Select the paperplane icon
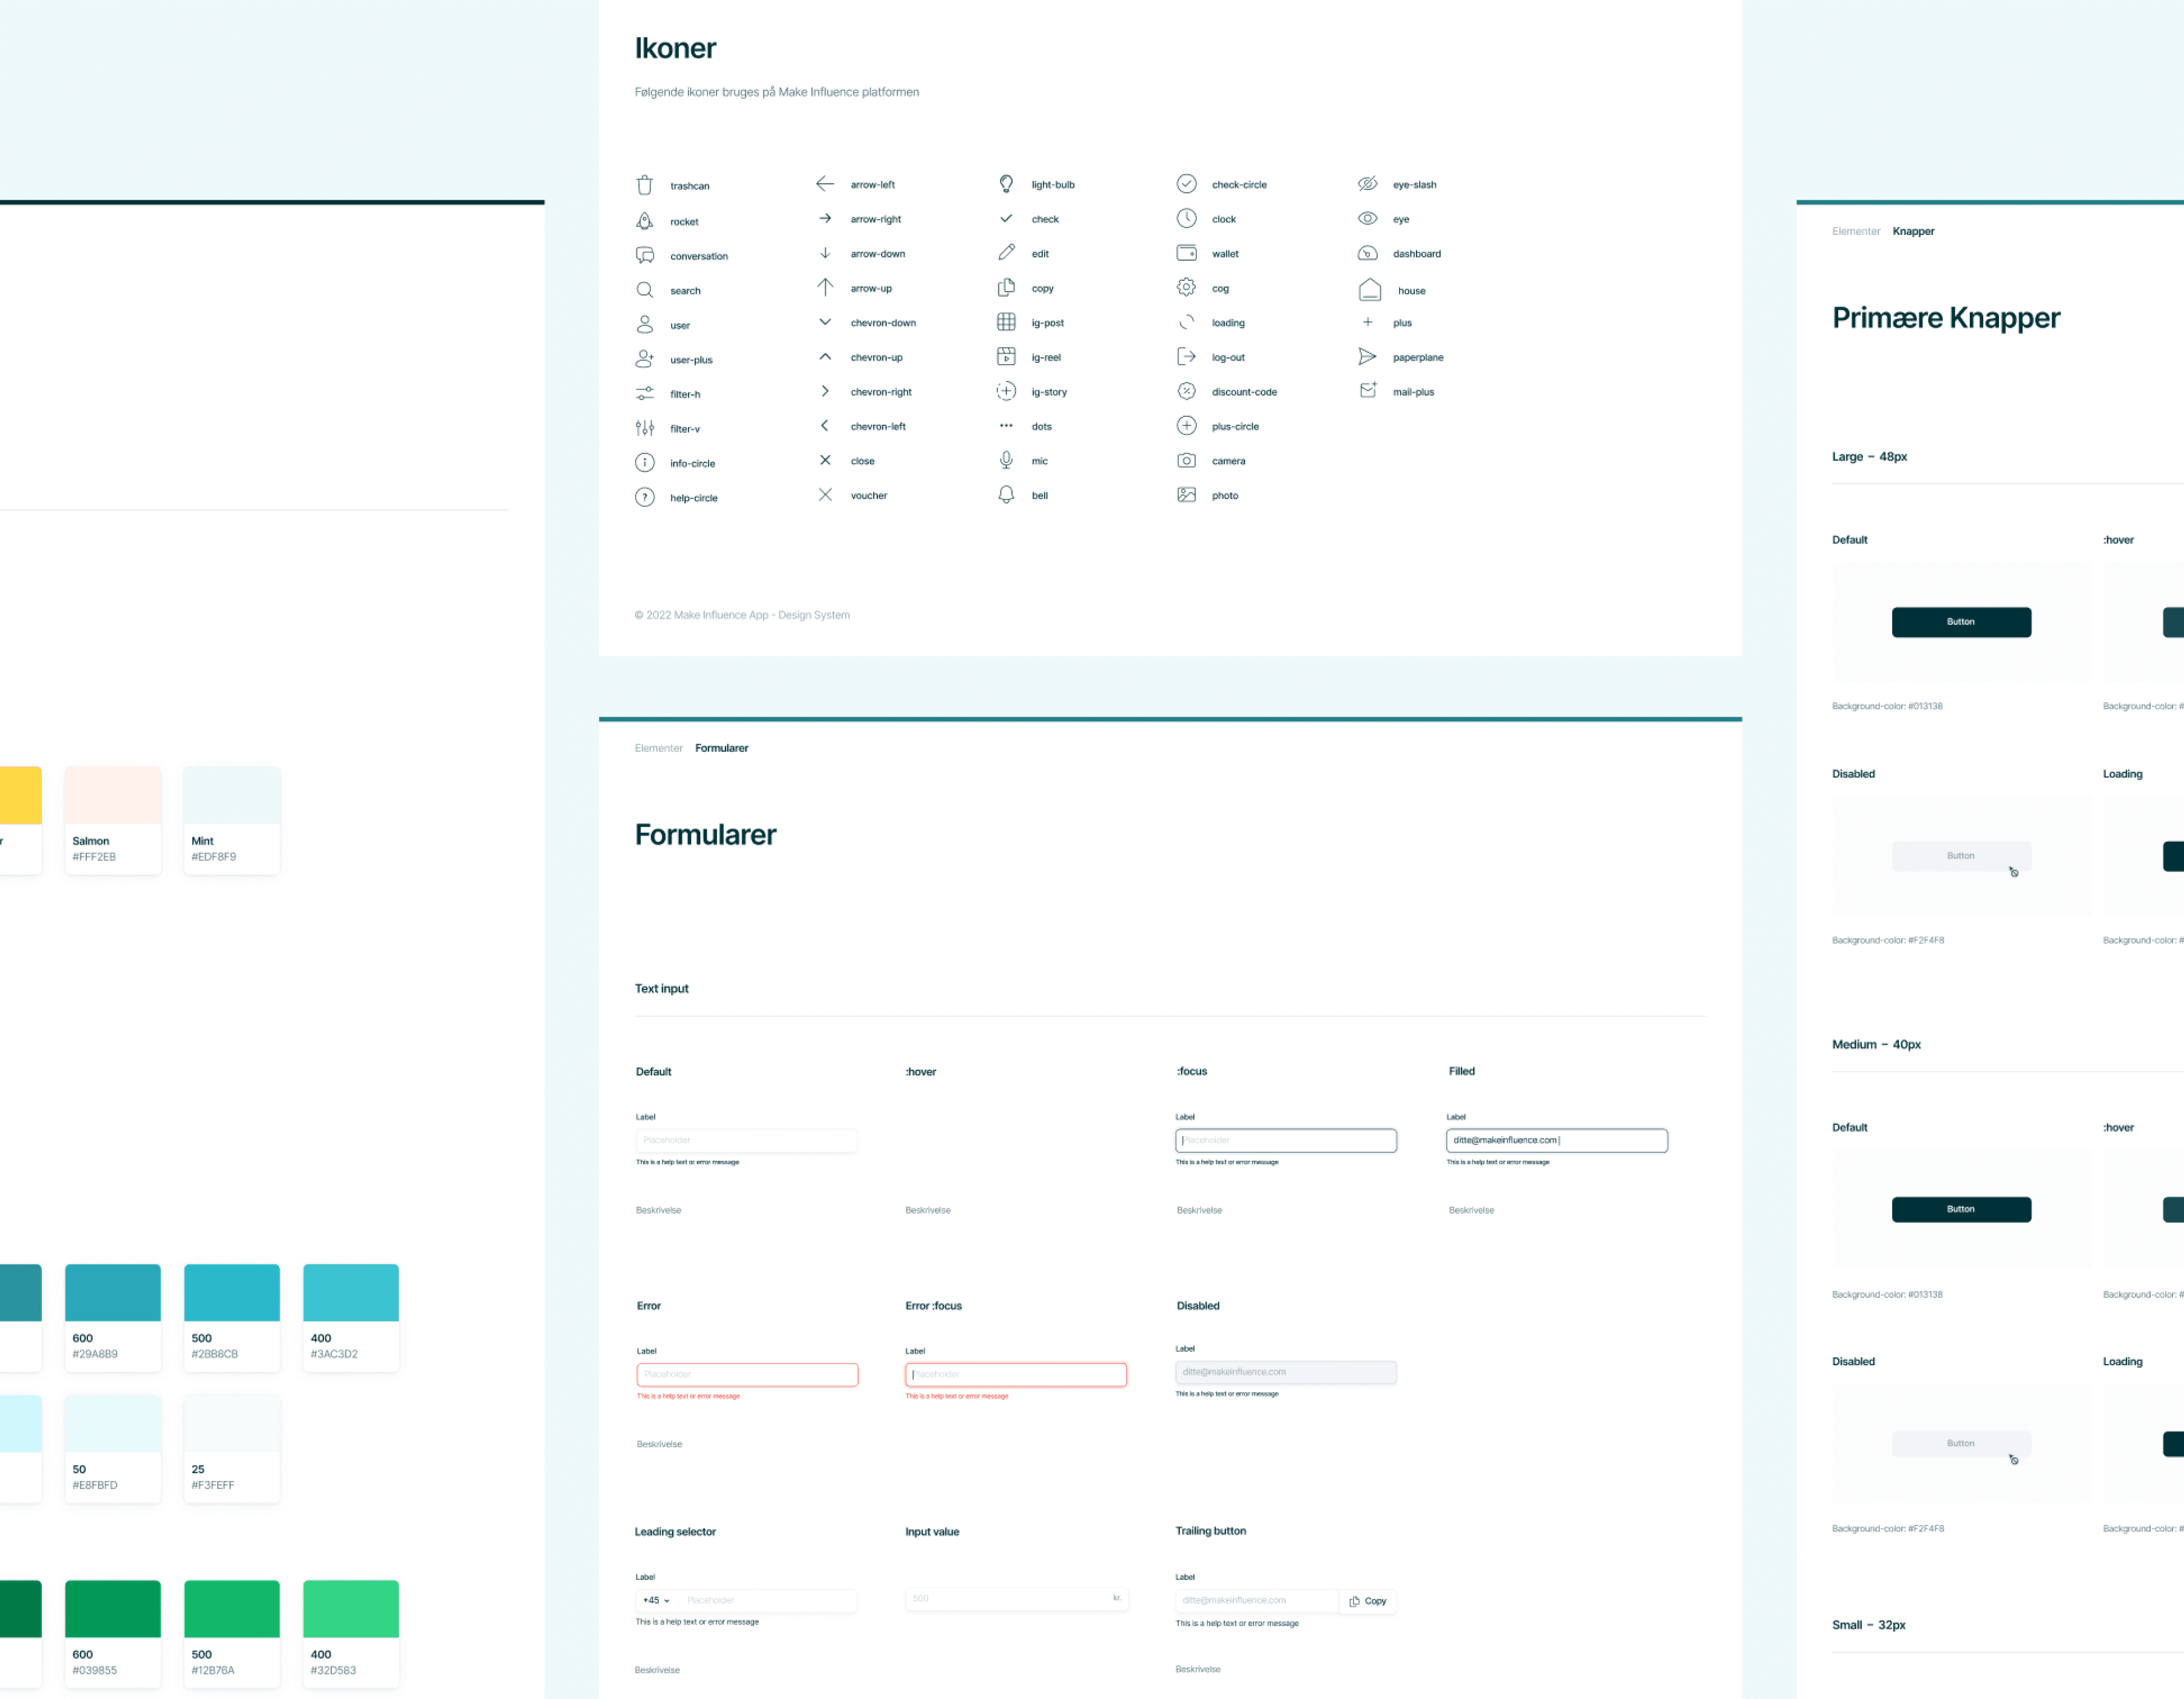The image size is (2184, 1699). 1367,357
